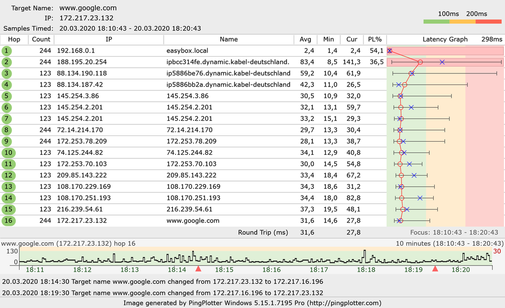Screen dimensions: 505x308
Task: Click the Name column header
Action: click(228, 39)
